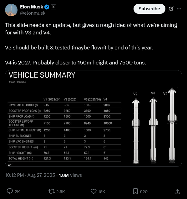
Task: Click the repost arrows icon
Action: [x=52, y=191]
